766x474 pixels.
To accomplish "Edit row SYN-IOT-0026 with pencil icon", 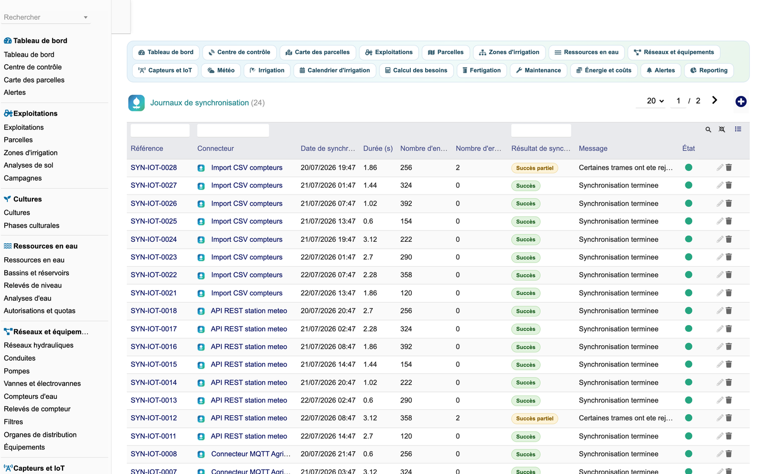I will tap(720, 204).
